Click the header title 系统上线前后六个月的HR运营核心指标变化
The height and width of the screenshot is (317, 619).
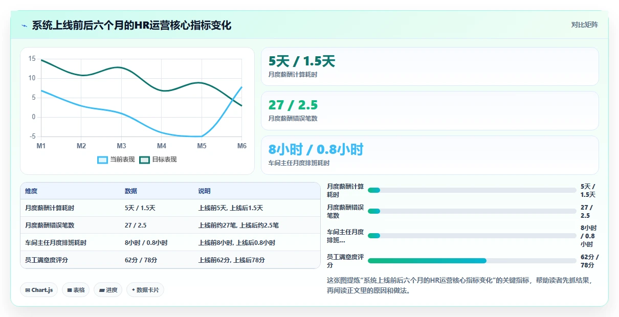(131, 25)
